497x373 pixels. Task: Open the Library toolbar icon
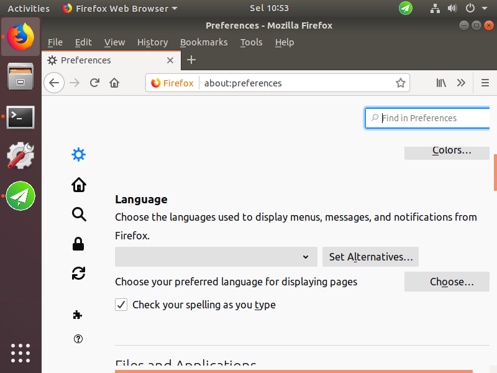(441, 83)
